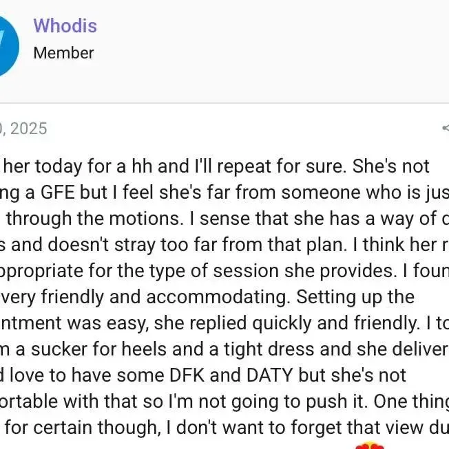Screen dimensions: 449x449
Task: Click the empty grey header area beside Whodis
Action: 273,52
